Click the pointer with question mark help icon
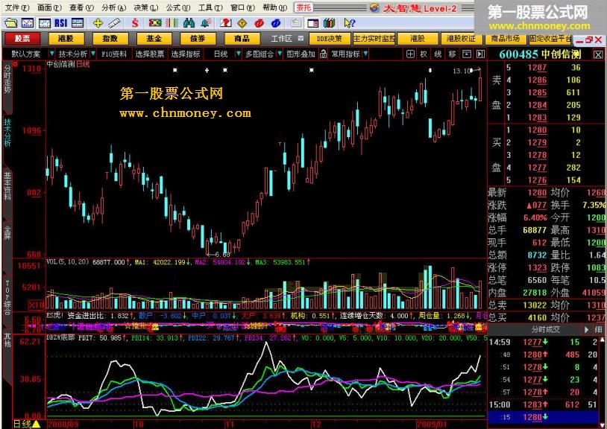Viewport: 607px width, 429px height. pos(349,23)
